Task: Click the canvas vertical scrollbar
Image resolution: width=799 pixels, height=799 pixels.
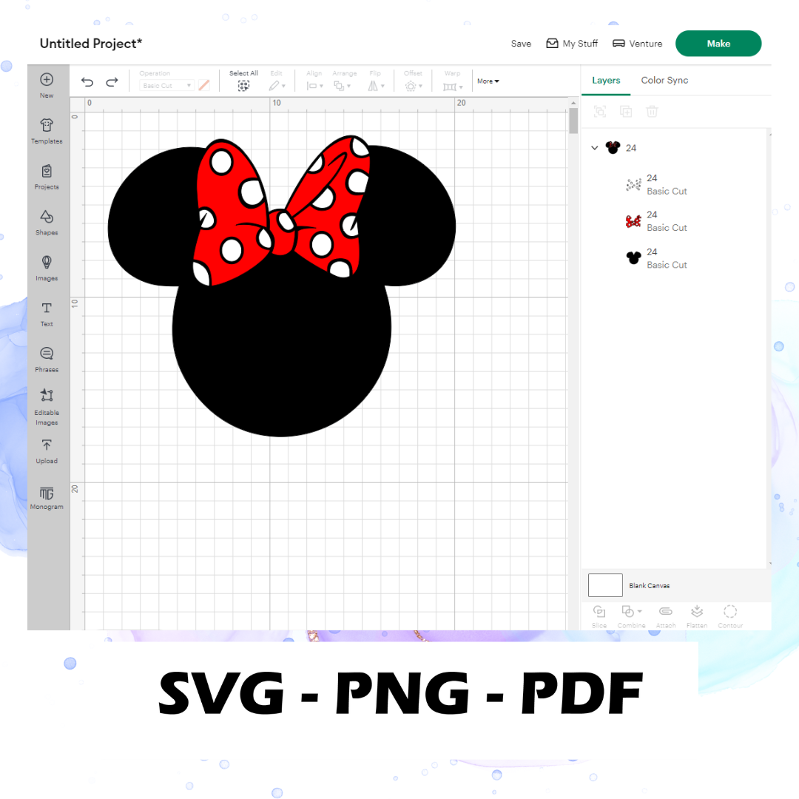Action: click(573, 121)
